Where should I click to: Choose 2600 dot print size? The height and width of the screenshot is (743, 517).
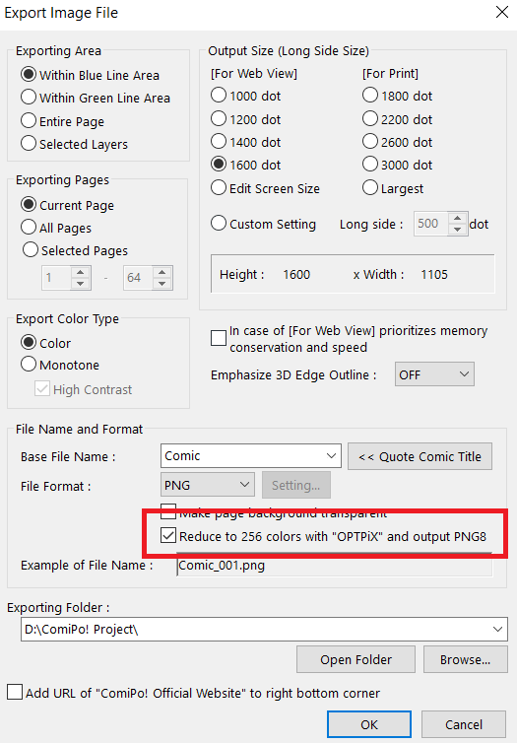click(x=370, y=141)
